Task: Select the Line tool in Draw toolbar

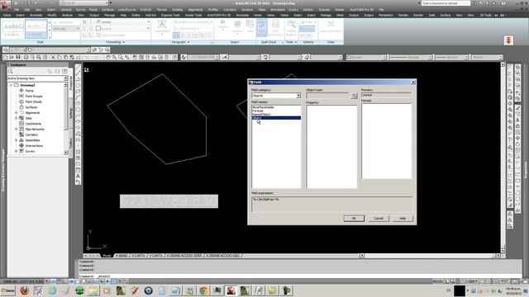Action: tap(78, 68)
